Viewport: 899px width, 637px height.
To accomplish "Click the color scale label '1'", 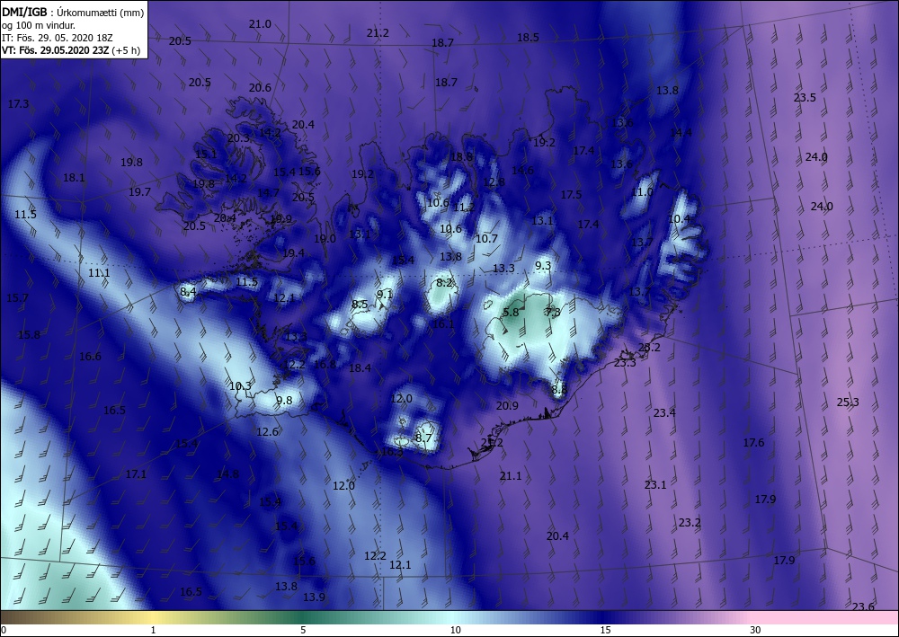I will [x=153, y=630].
